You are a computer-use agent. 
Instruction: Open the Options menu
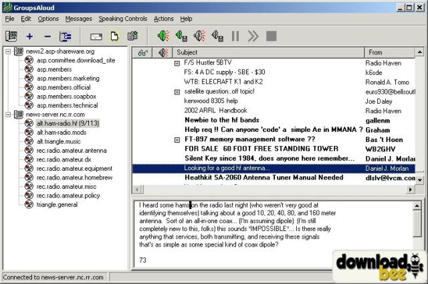tap(48, 19)
